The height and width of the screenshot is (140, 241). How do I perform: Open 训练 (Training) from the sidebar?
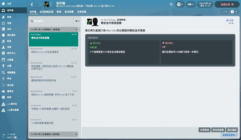pos(9,47)
